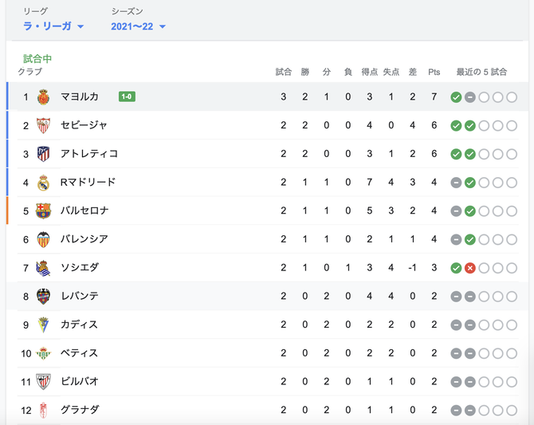Viewport: 534px width, 425px height.
Task: Open the バルセロナ team link
Action: tap(84, 211)
